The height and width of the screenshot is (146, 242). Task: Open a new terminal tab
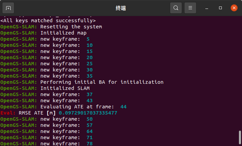[8, 8]
